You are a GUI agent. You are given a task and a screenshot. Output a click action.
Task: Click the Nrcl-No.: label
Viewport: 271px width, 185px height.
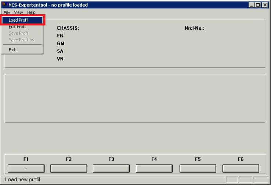(x=194, y=28)
